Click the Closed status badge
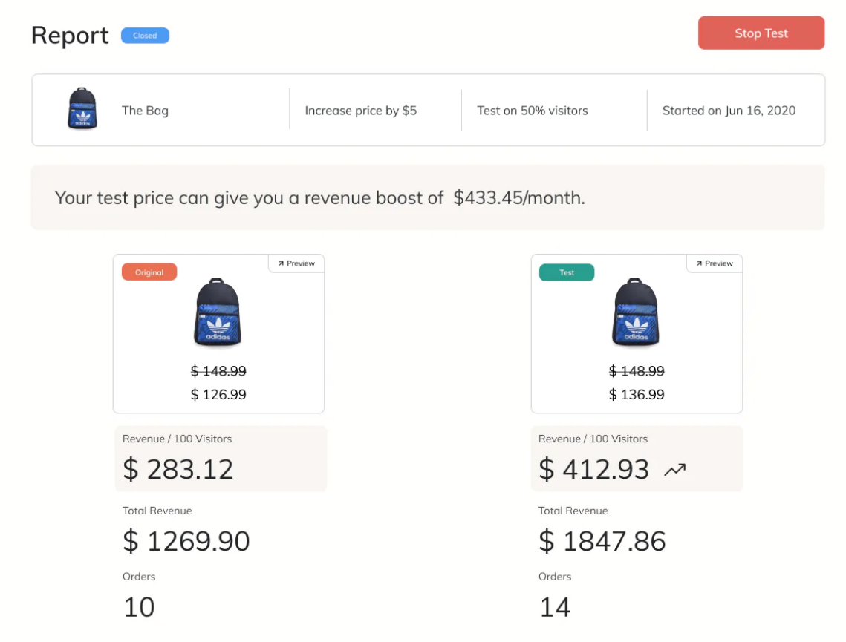Viewport: 846px width, 642px height. pyautogui.click(x=145, y=36)
